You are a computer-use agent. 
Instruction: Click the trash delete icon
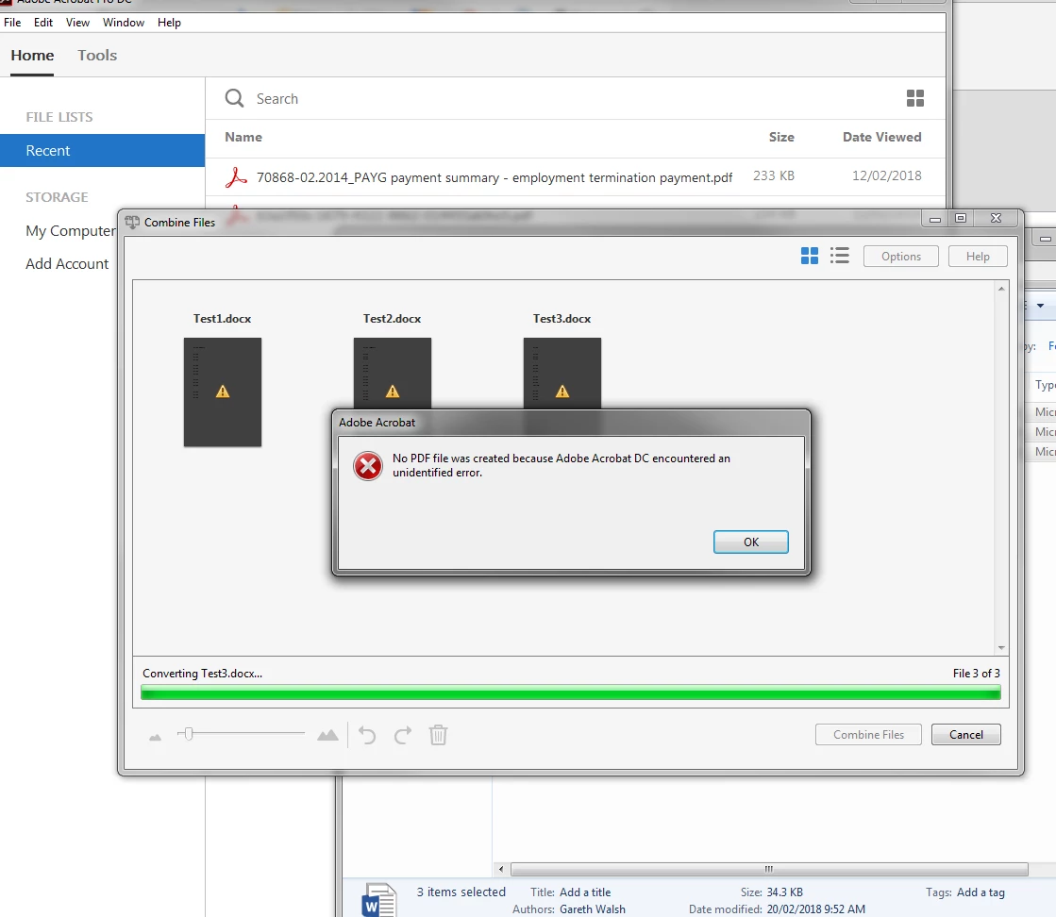(438, 735)
